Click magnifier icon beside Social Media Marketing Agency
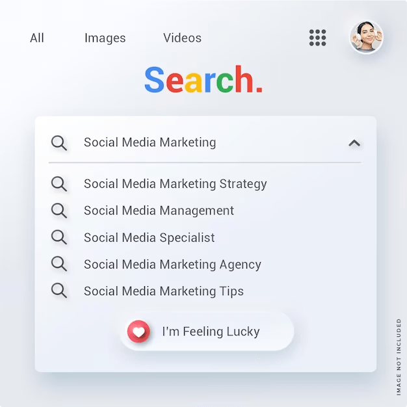 click(x=59, y=264)
